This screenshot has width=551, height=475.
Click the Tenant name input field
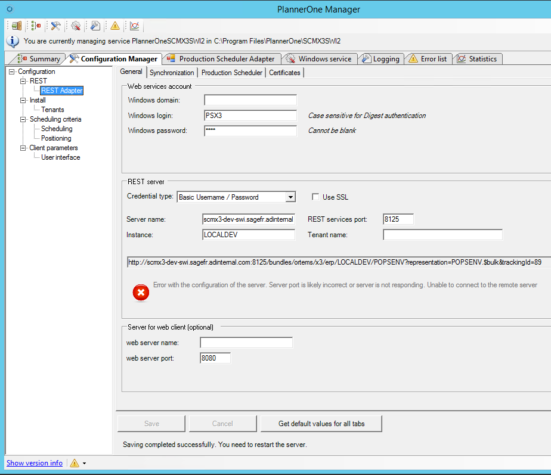(442, 235)
